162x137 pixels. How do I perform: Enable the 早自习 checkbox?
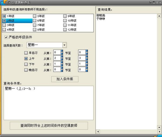pos(26,53)
